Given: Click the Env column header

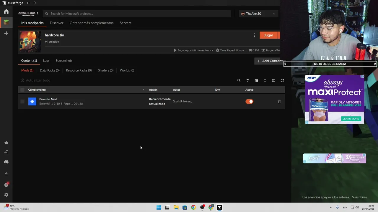Looking at the screenshot, I should pos(218,90).
